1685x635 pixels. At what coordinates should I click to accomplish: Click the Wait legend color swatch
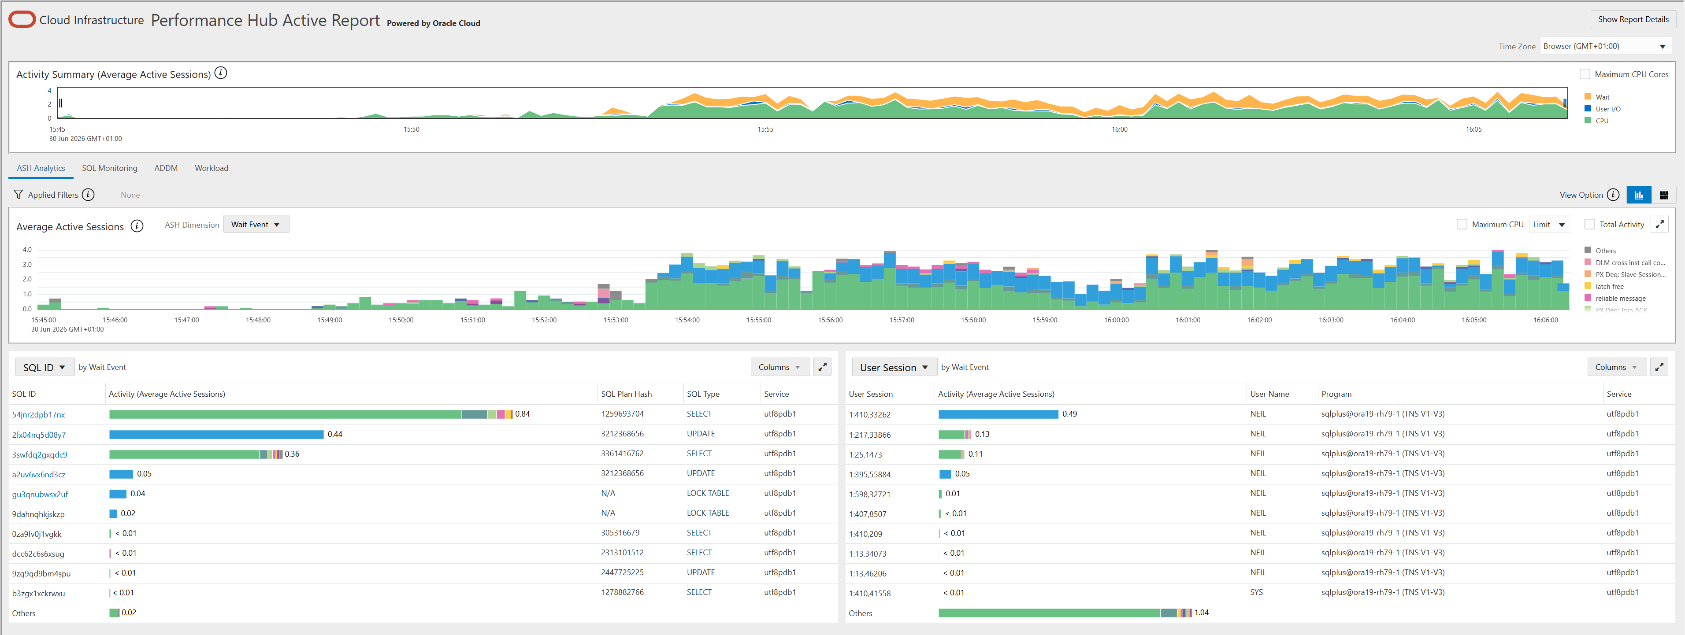coord(1588,97)
